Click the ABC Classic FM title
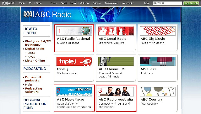The image size is (201, 114). click(x=112, y=69)
